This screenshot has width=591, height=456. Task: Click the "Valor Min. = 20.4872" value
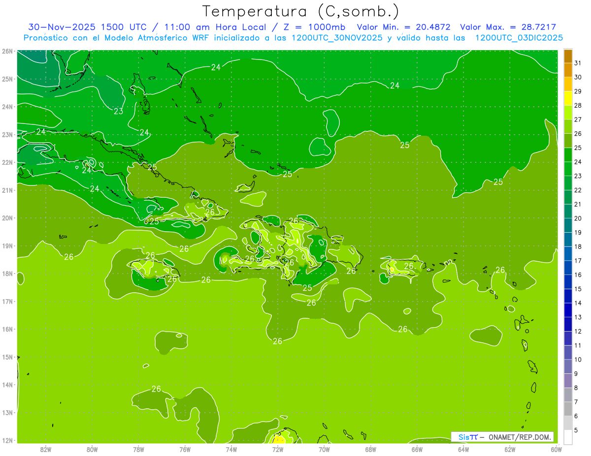pos(404,27)
